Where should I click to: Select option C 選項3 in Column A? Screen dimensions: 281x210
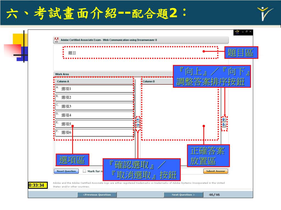coord(94,106)
